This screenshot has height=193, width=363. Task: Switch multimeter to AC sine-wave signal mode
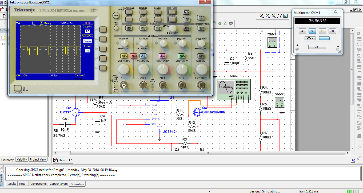(x=310, y=38)
